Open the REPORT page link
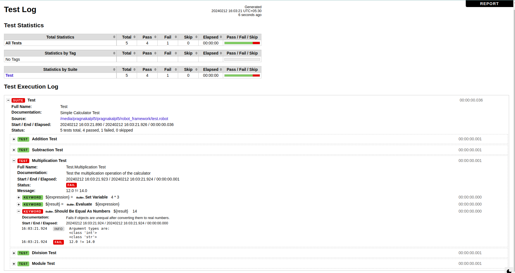 [489, 4]
